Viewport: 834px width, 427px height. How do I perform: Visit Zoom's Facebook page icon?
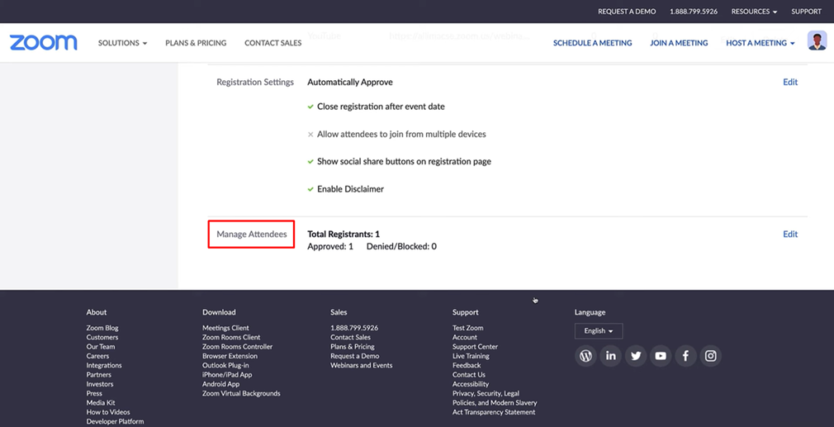pyautogui.click(x=685, y=356)
